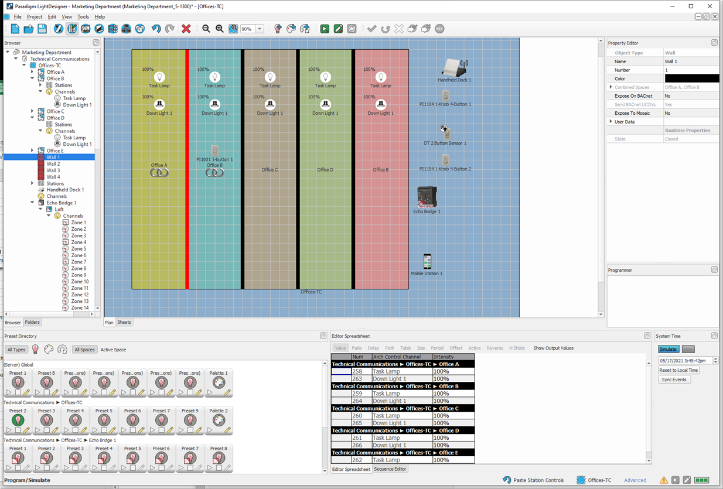Select the Echo Bridge 1 device on plan
The height and width of the screenshot is (489, 723).
click(x=427, y=197)
